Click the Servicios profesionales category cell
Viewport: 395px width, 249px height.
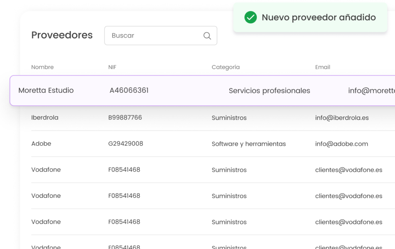point(269,91)
